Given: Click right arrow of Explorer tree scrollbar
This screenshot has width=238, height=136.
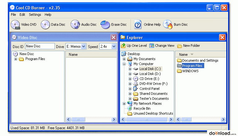Looking at the screenshot, I should pyautogui.click(x=171, y=120).
